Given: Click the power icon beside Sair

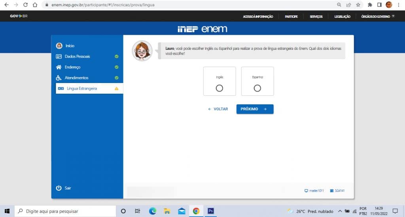Looking at the screenshot, I should tap(59, 188).
